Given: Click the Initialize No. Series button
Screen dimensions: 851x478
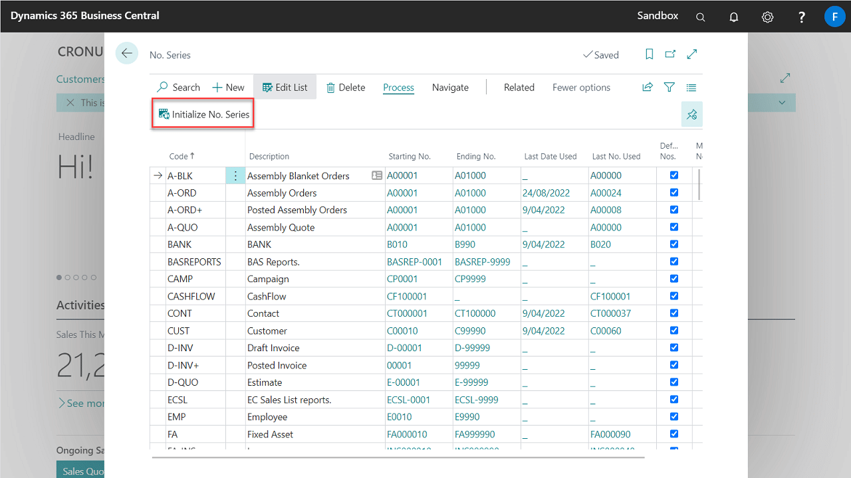Looking at the screenshot, I should point(204,114).
